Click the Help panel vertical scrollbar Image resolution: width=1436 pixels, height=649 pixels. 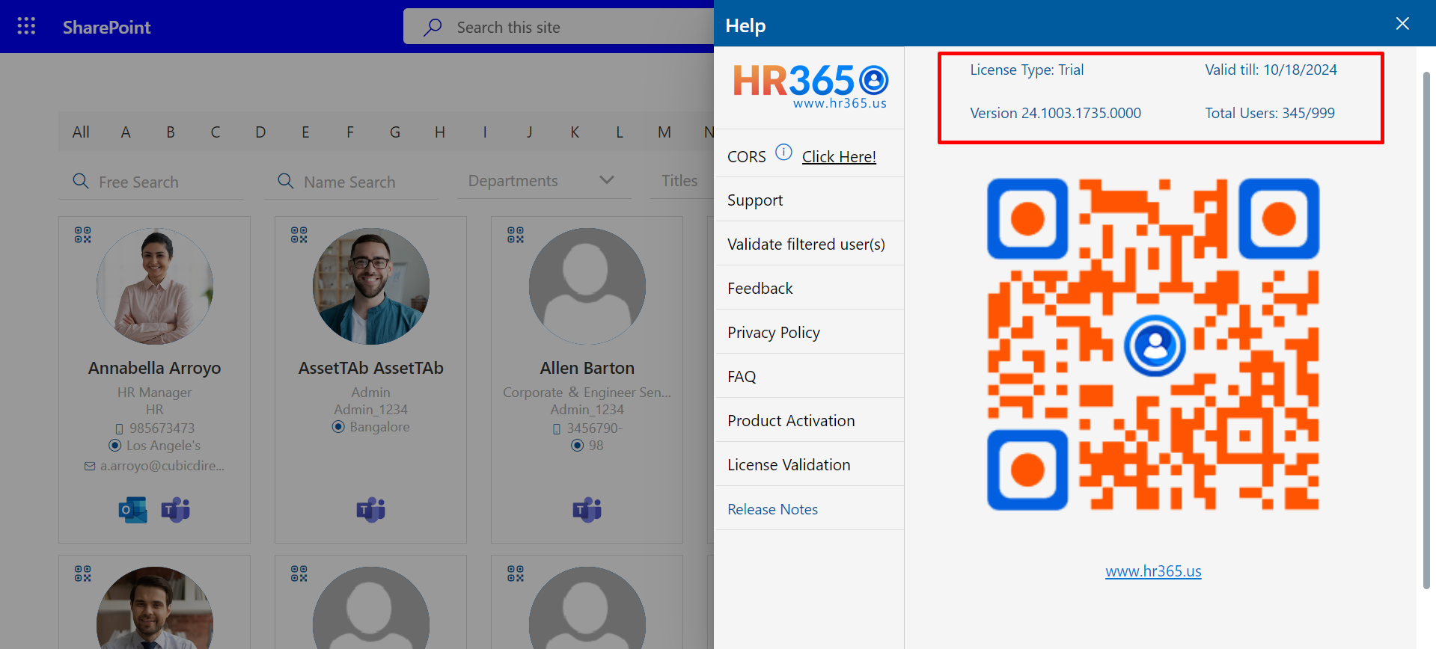click(1426, 330)
